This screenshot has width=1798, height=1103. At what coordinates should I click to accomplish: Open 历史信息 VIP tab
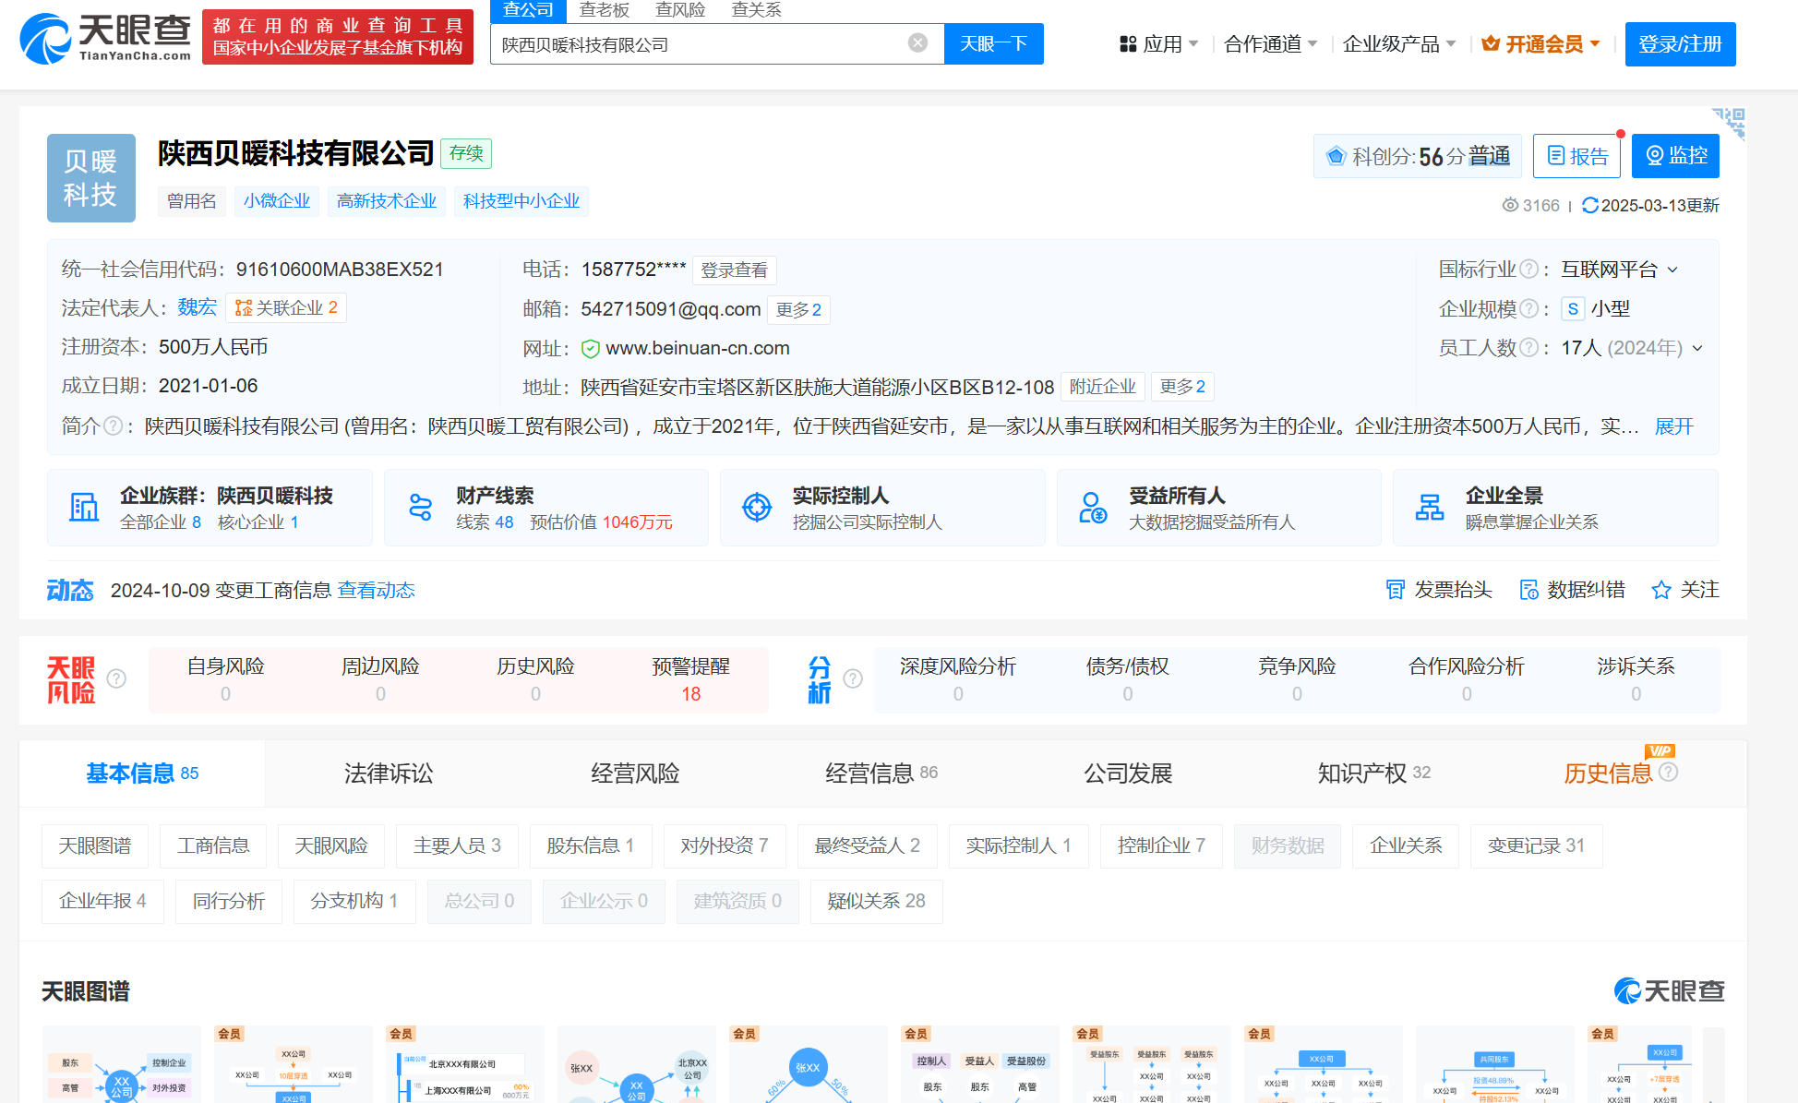pyautogui.click(x=1608, y=773)
